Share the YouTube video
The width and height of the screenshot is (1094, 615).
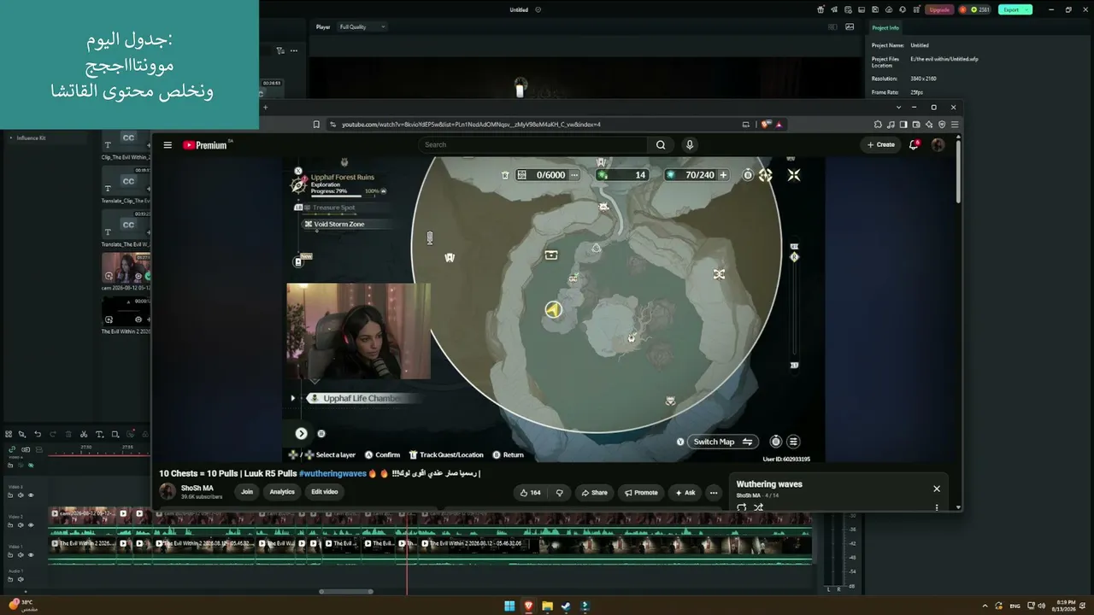pyautogui.click(x=594, y=493)
